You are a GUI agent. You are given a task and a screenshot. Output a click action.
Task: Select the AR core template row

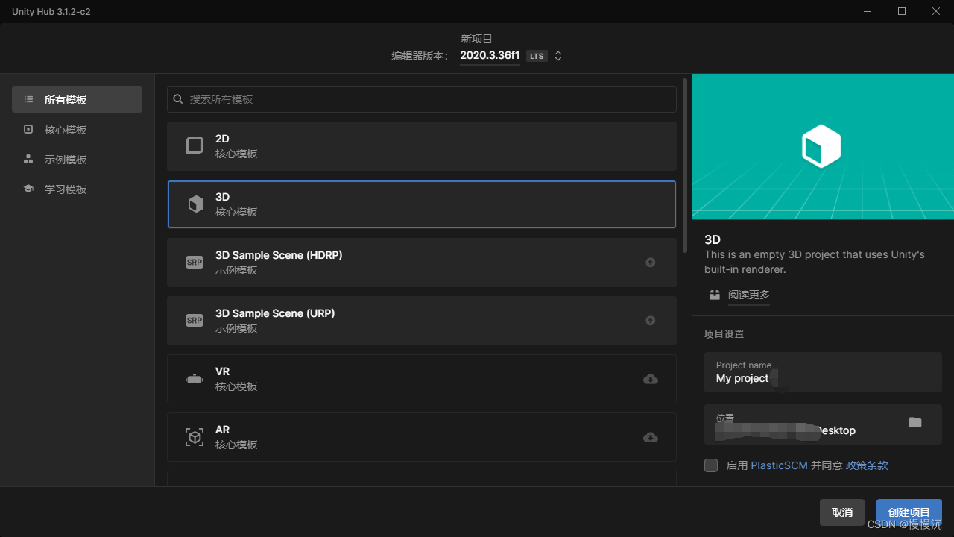click(x=422, y=437)
